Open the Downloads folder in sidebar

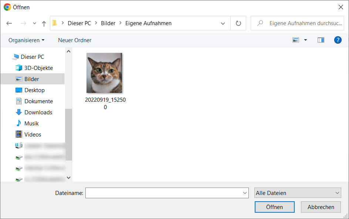pyautogui.click(x=38, y=112)
